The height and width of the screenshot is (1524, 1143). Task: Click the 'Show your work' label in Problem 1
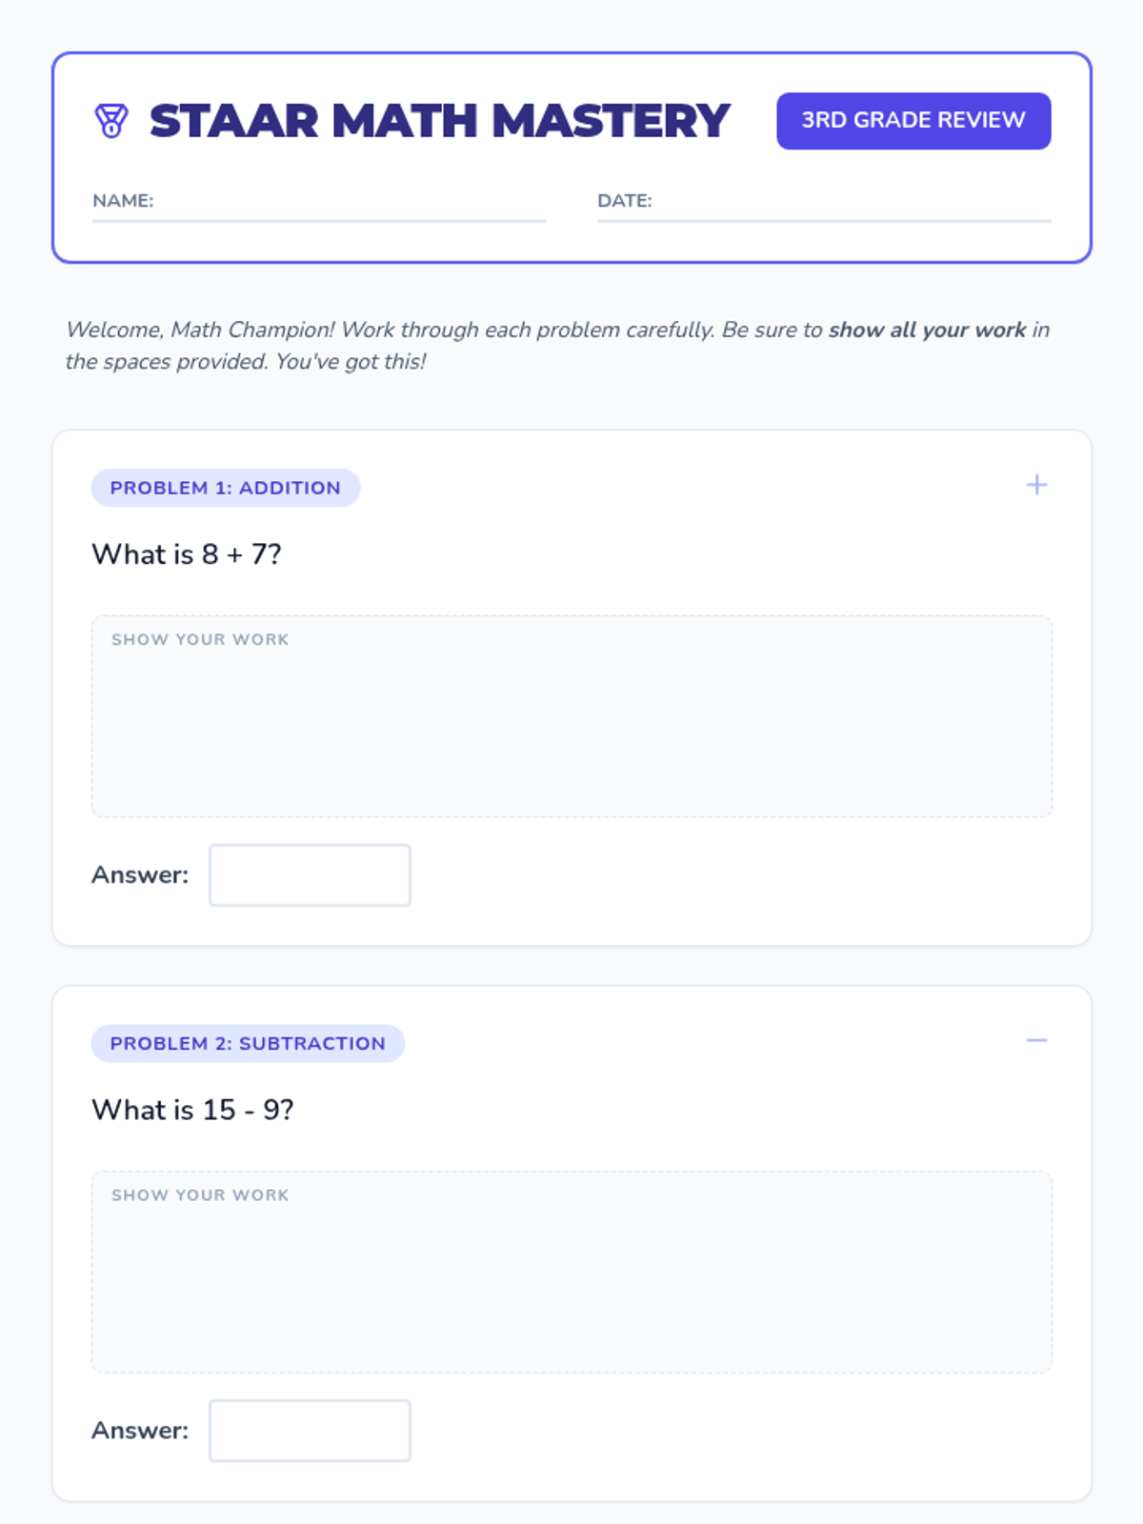coord(200,639)
